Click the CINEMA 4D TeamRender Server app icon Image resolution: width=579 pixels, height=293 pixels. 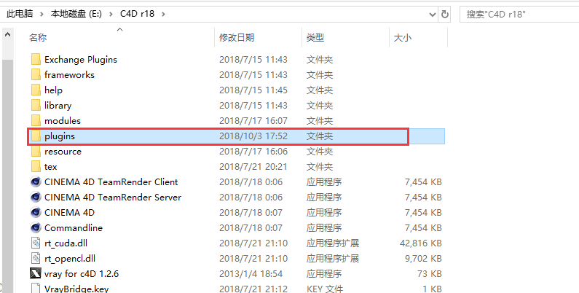coord(36,198)
